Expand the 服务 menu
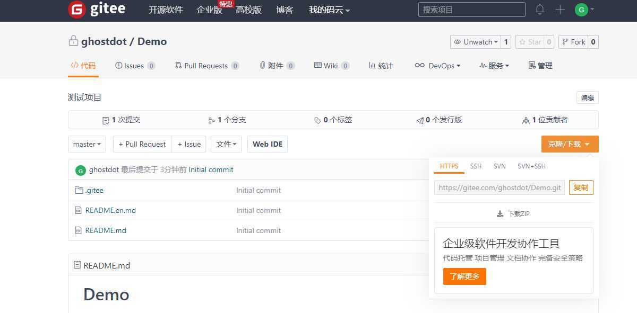This screenshot has height=313, width=637. [x=494, y=66]
